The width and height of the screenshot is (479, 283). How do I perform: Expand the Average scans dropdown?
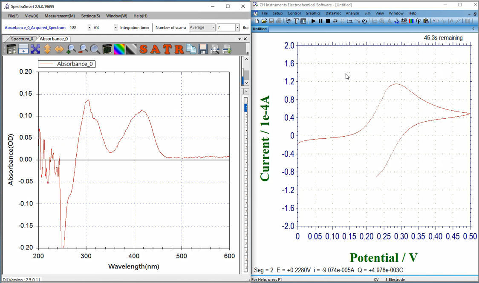(x=213, y=27)
